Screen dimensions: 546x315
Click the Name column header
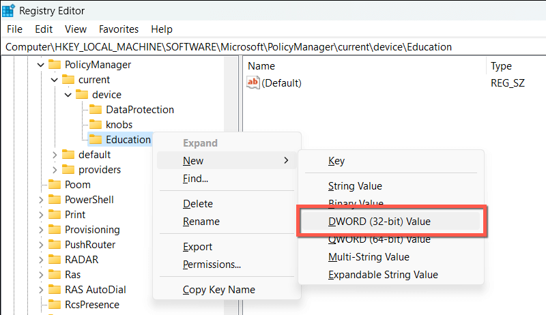[x=261, y=66]
